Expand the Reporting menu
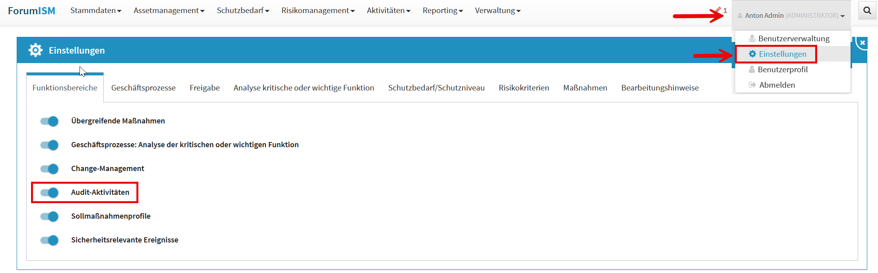 pyautogui.click(x=442, y=11)
